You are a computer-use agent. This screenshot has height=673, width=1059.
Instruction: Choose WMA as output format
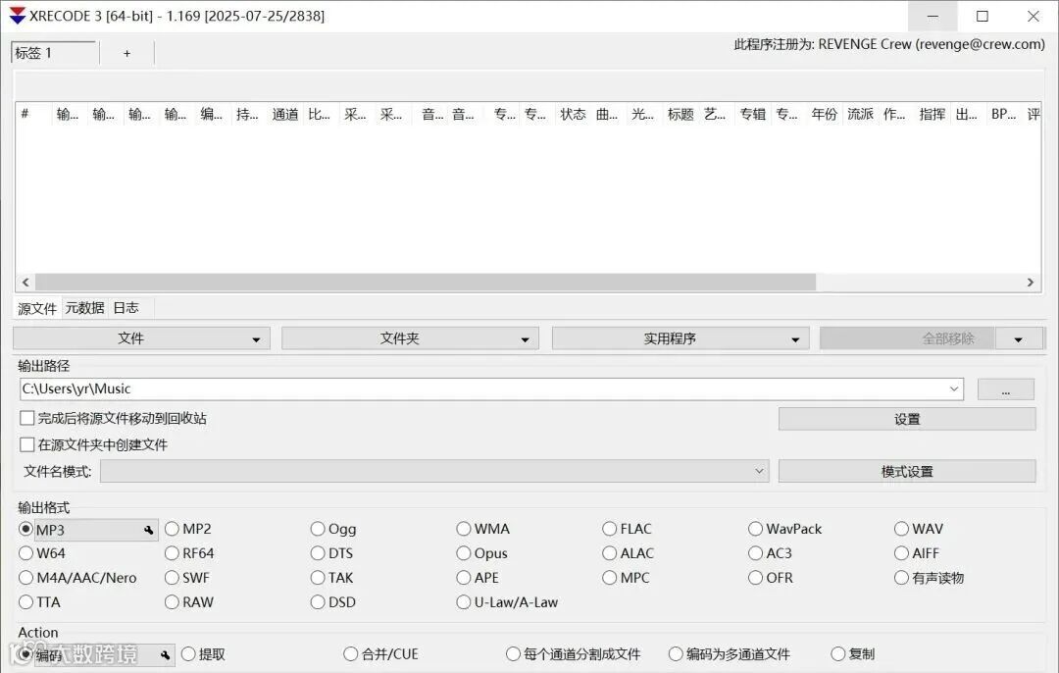tap(463, 529)
